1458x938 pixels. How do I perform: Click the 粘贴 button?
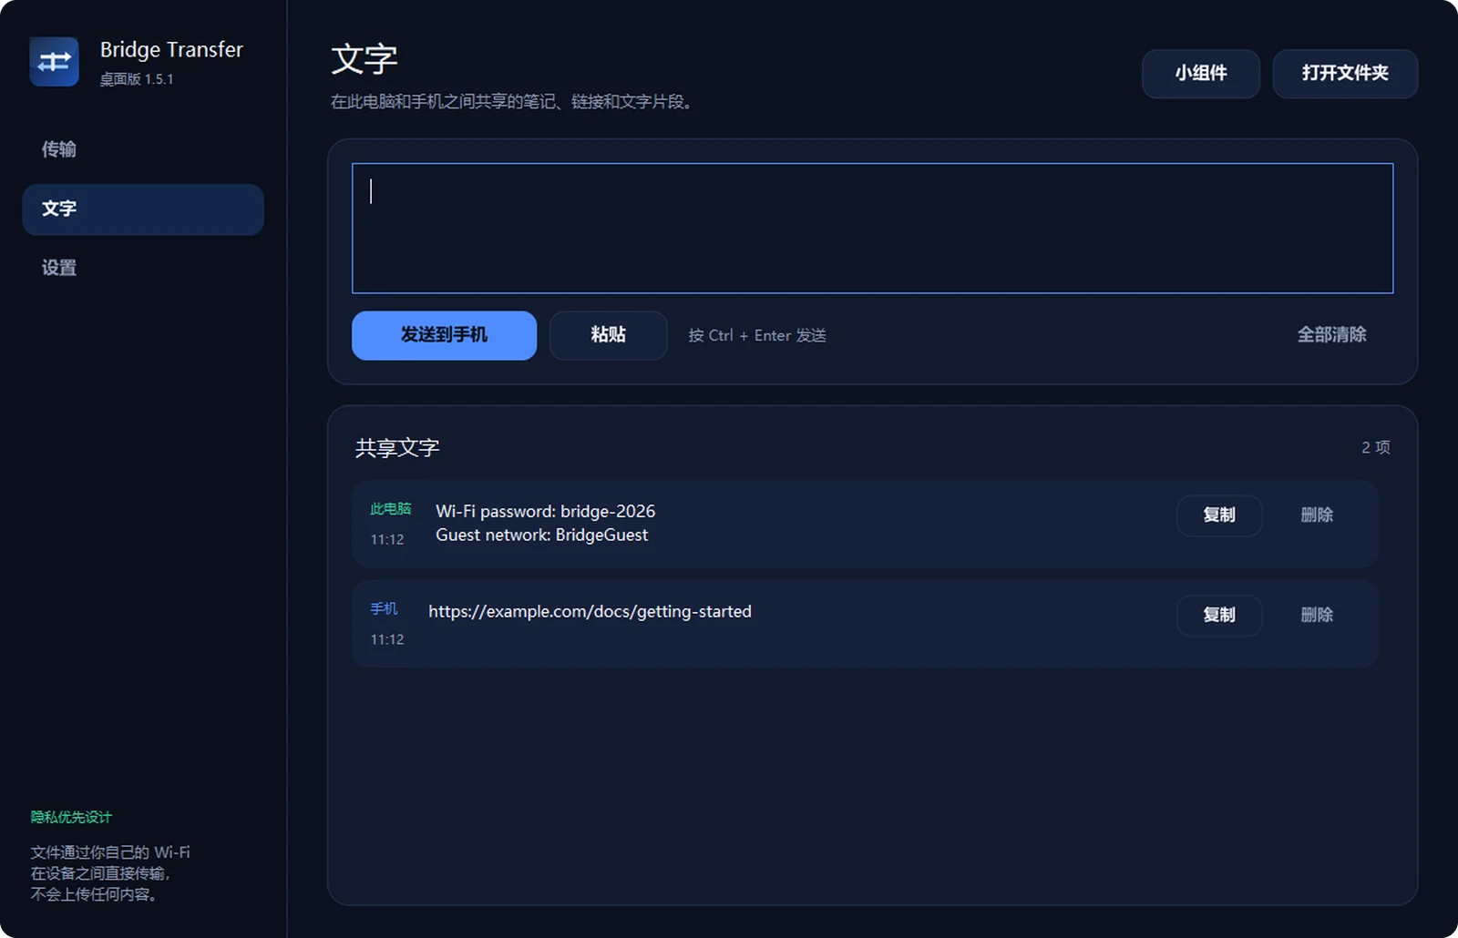[x=608, y=335]
